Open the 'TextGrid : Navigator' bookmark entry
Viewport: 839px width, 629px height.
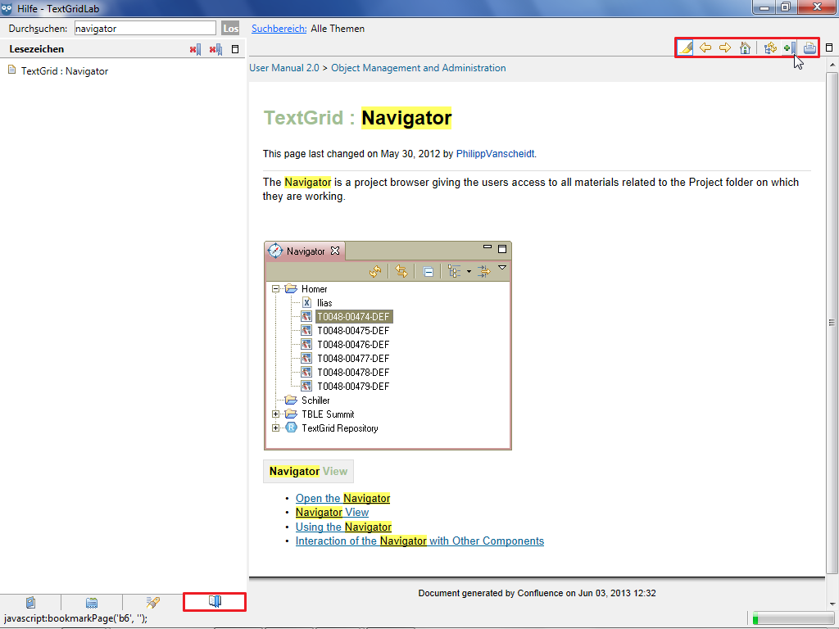pos(64,71)
